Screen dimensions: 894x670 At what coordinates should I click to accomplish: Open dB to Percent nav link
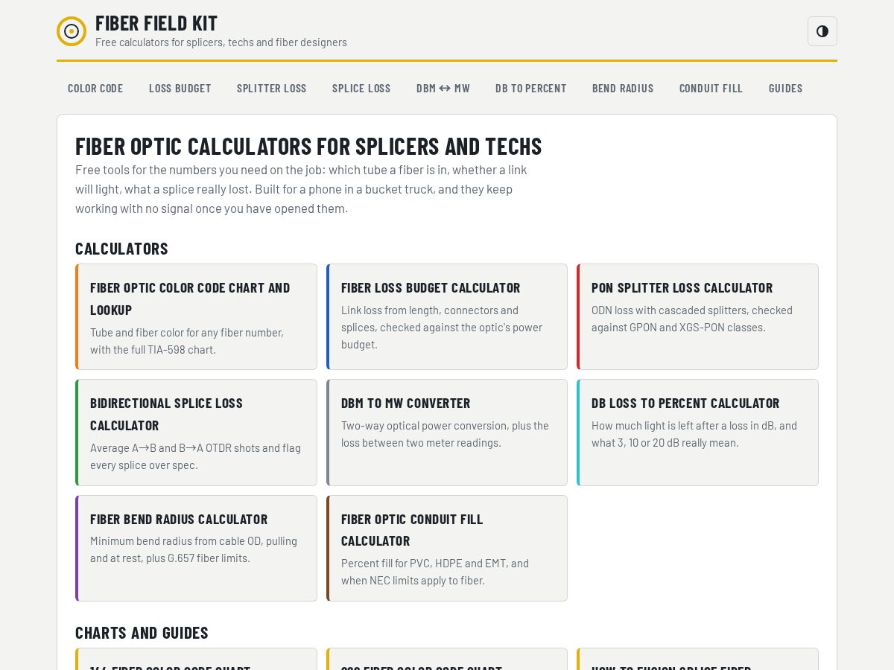click(531, 88)
